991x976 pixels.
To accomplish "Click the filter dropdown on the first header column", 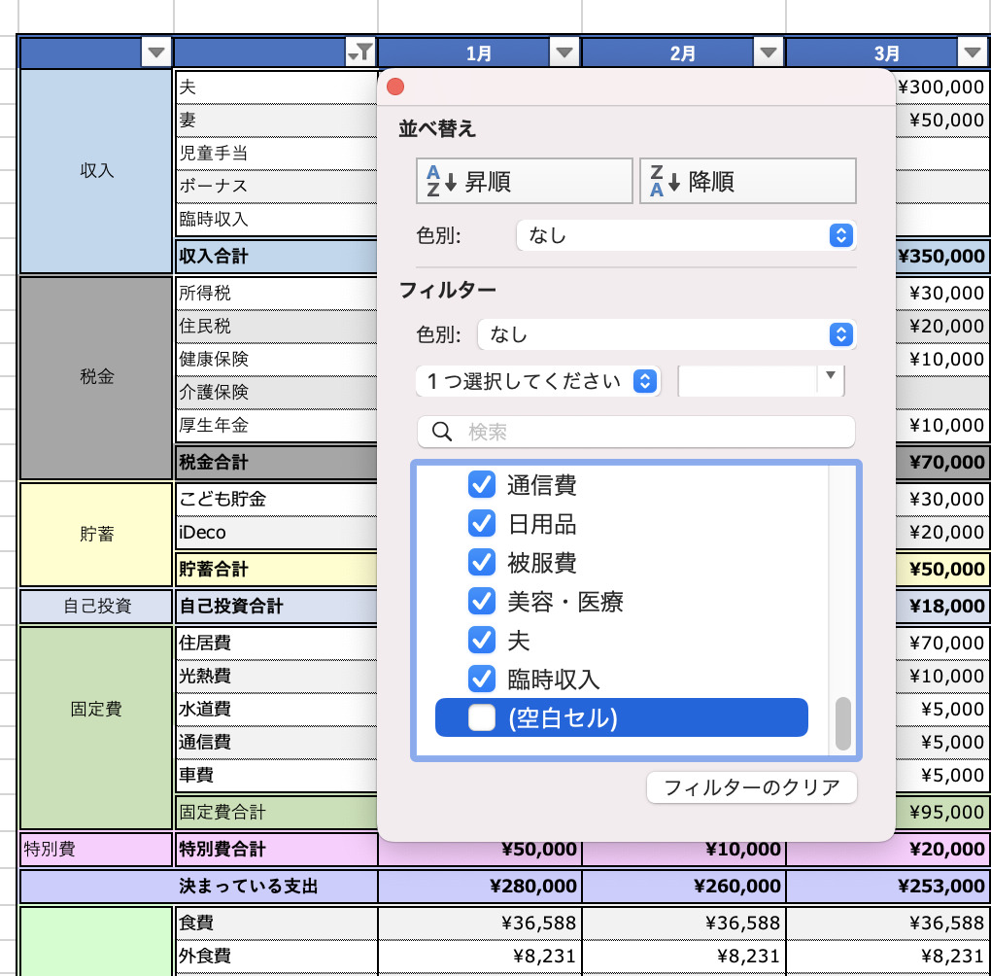I will pos(156,52).
